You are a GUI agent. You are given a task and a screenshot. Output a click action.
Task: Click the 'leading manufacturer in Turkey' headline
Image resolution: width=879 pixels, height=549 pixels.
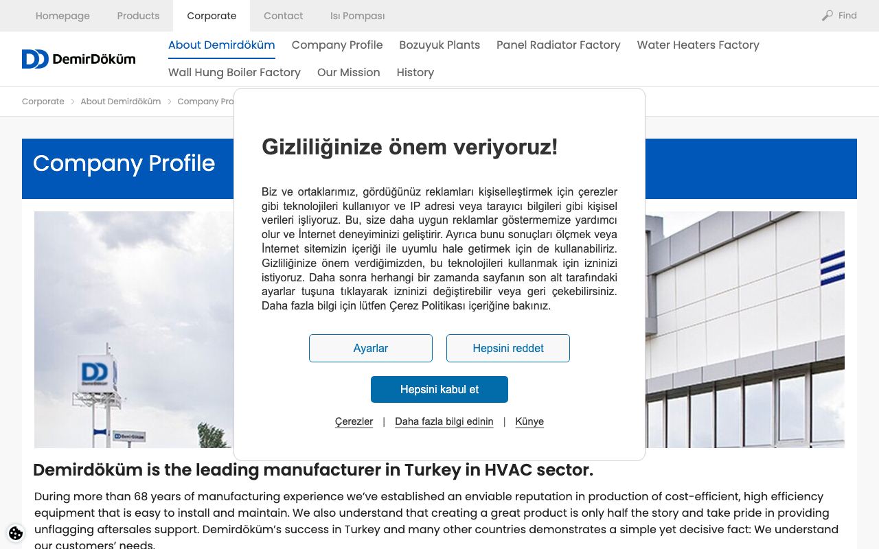pos(313,470)
